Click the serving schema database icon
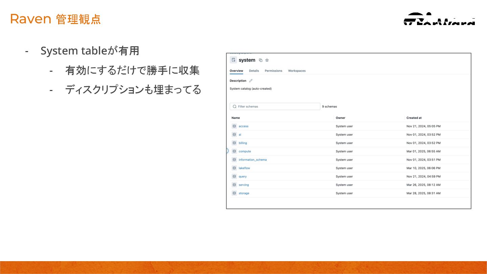The image size is (487, 274). 234,185
